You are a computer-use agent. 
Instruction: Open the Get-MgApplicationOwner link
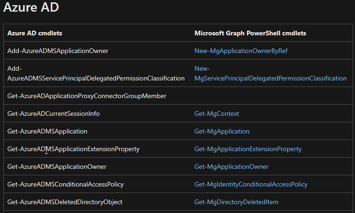point(231,166)
